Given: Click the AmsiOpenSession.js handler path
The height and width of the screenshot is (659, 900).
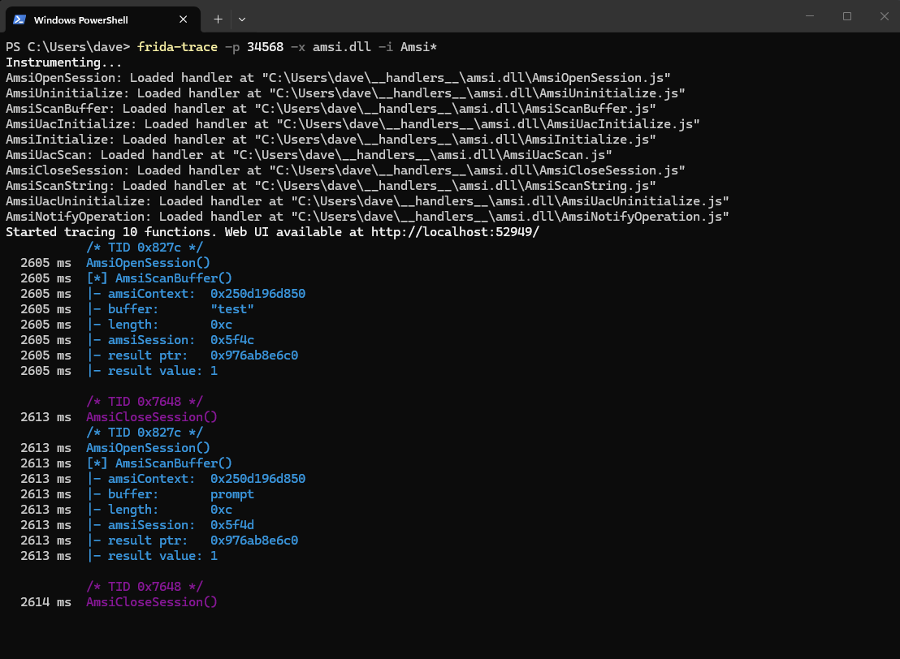Looking at the screenshot, I should tap(466, 78).
